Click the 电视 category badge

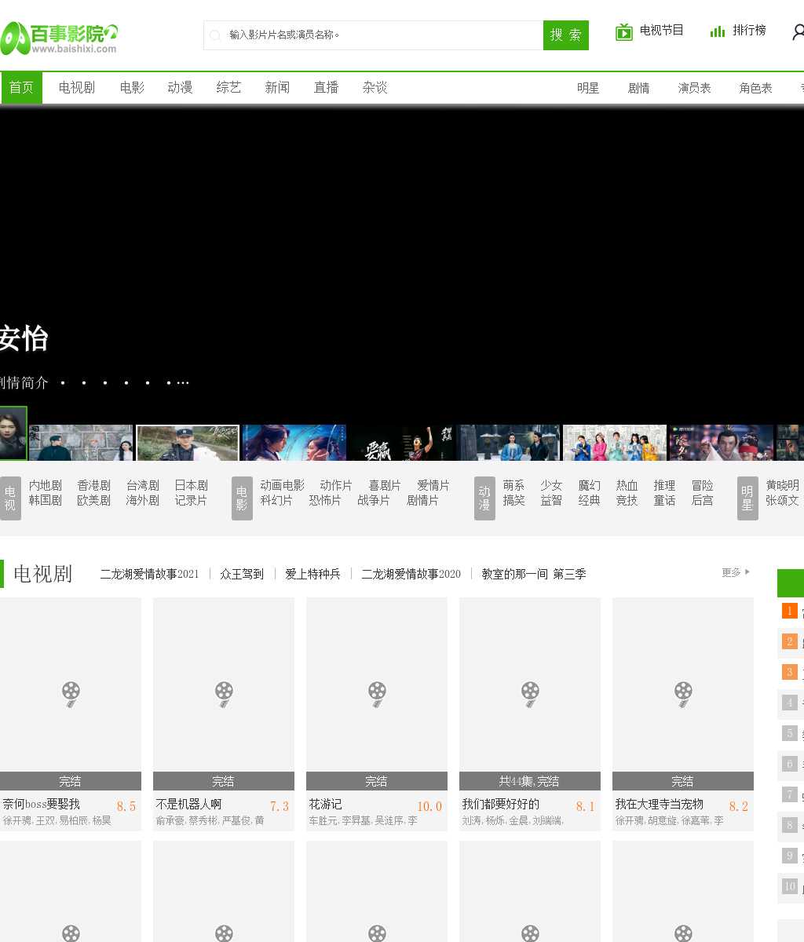coord(10,498)
